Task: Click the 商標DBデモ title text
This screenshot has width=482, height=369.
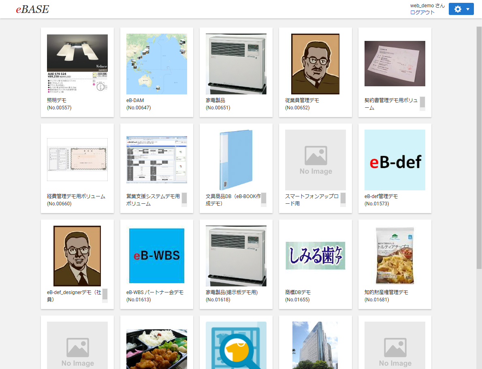Action: tap(298, 292)
